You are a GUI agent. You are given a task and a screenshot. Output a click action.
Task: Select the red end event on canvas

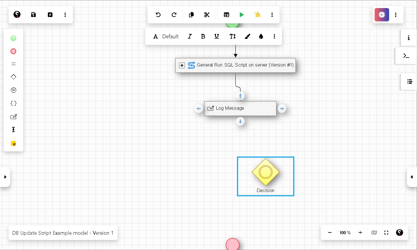pos(233,244)
